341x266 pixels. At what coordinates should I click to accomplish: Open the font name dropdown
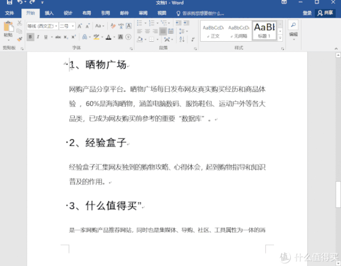[57, 26]
